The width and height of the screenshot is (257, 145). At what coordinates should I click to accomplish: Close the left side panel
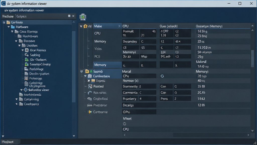(x=73, y=16)
